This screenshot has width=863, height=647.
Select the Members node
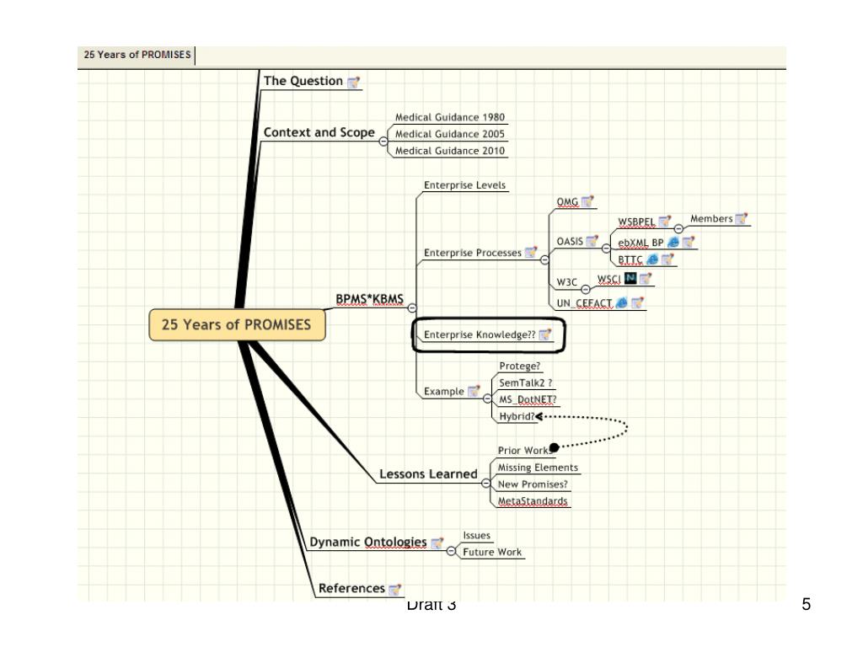tap(711, 219)
